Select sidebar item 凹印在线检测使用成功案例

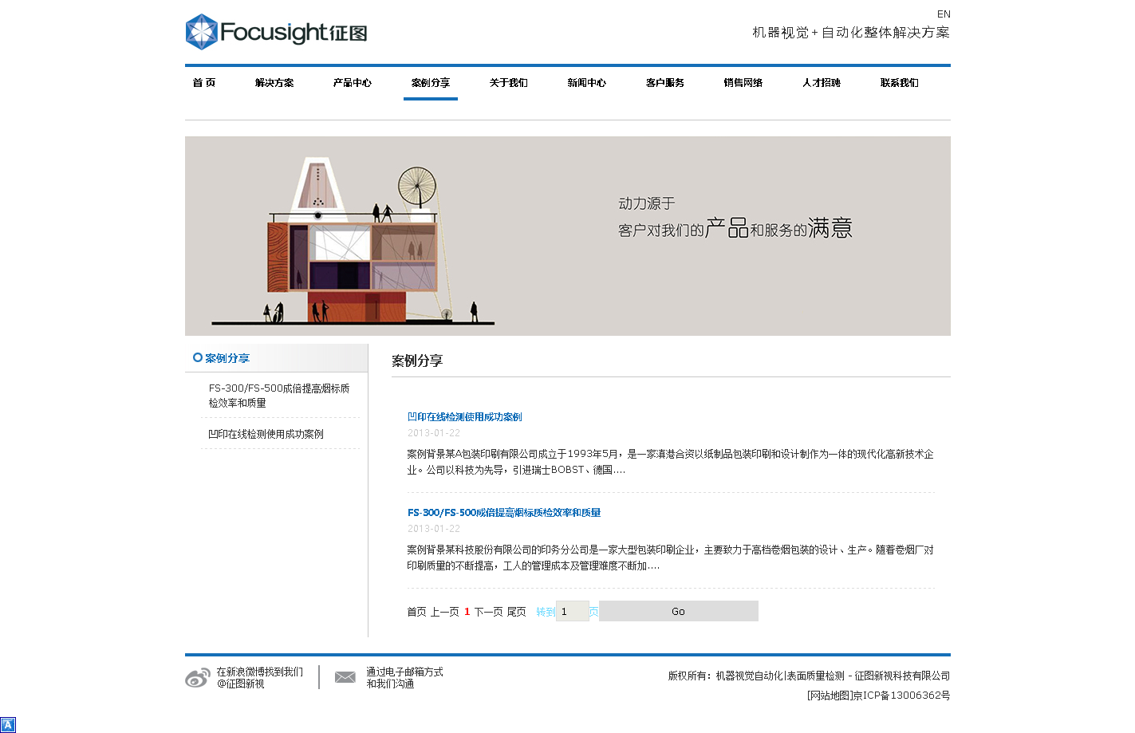[266, 434]
